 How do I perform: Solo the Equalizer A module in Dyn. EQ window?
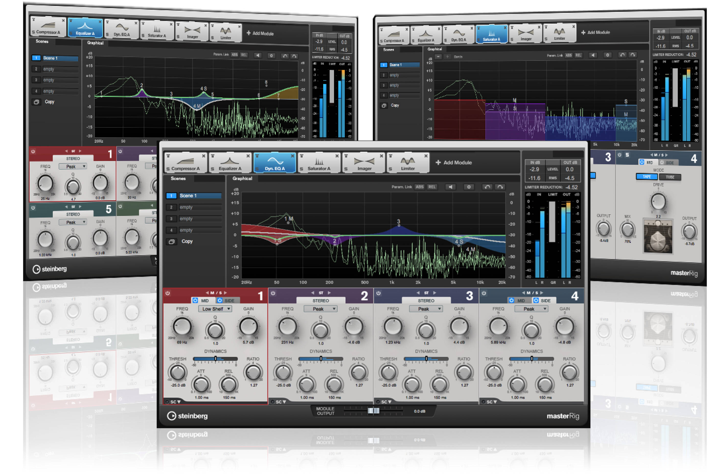click(x=212, y=169)
